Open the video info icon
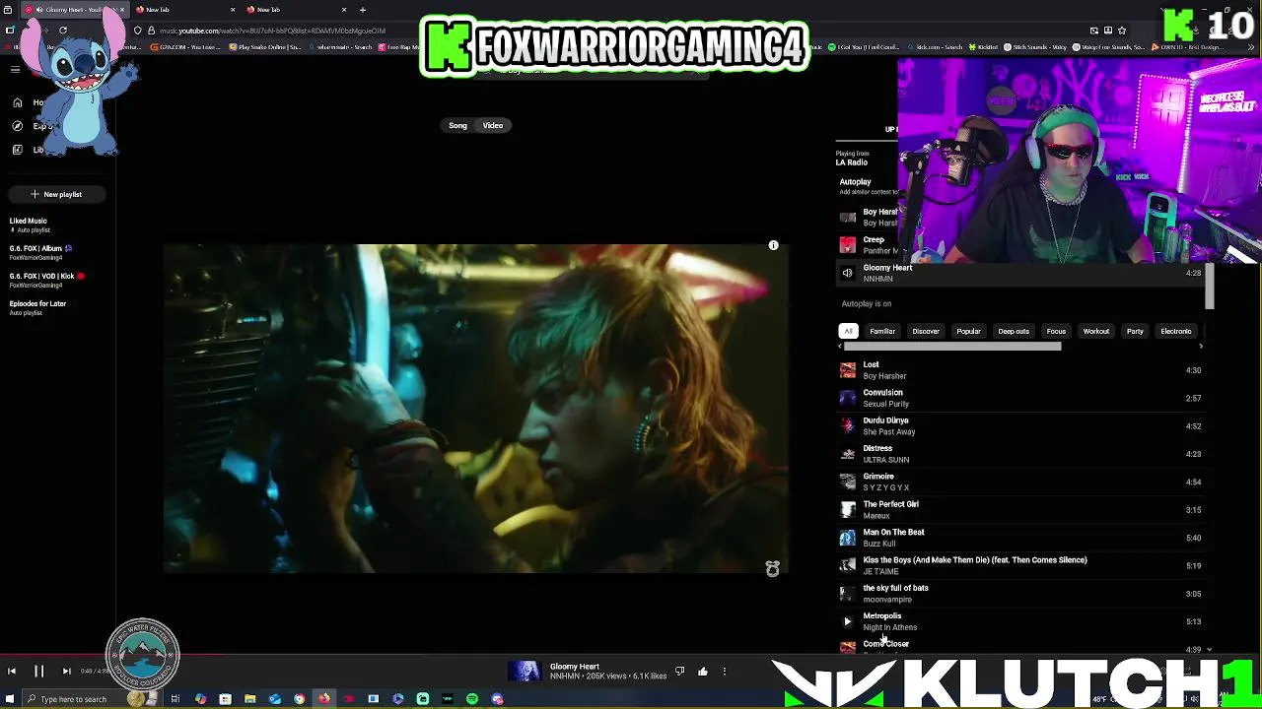Image resolution: width=1262 pixels, height=709 pixels. [x=774, y=245]
